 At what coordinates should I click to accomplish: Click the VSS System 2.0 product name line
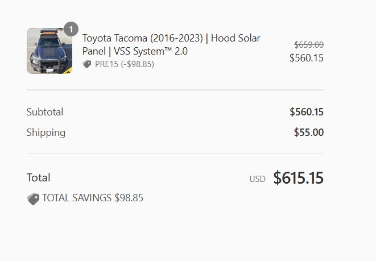point(135,51)
